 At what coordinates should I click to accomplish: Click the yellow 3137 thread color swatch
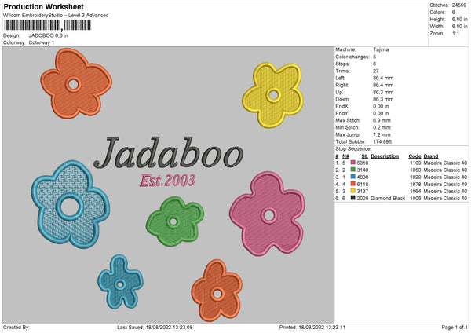point(353,191)
